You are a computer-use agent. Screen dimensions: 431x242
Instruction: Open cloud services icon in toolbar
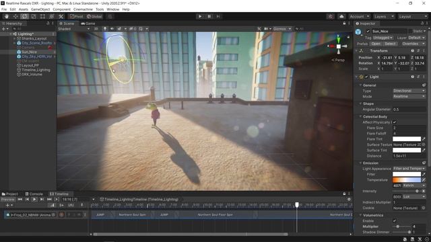point(341,16)
